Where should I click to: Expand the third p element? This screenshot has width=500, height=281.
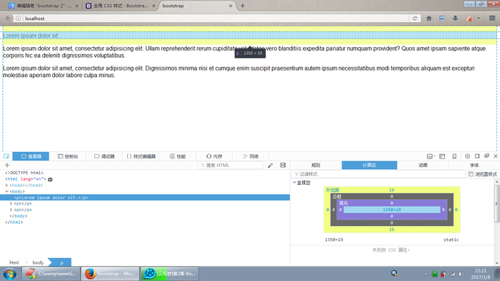click(11, 210)
